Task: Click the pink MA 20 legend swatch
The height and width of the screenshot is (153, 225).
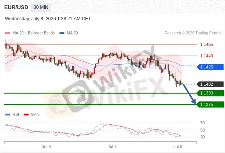Action: [x=8, y=33]
